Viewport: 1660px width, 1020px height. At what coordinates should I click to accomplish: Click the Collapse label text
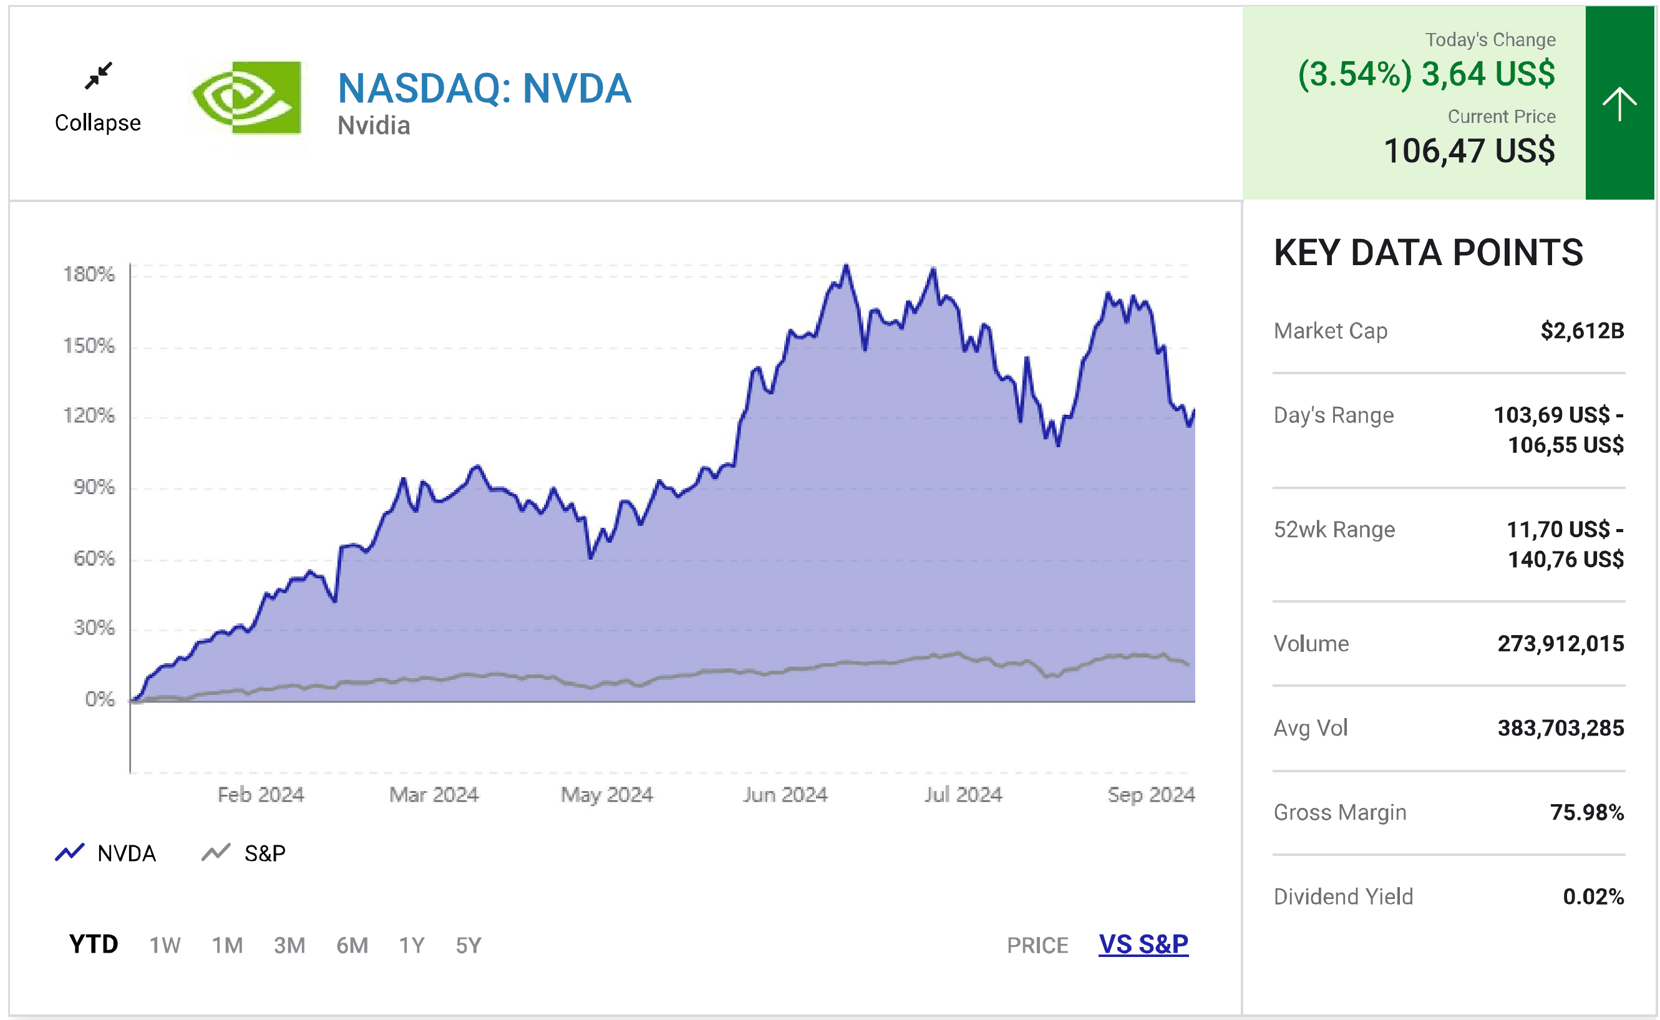pos(98,123)
